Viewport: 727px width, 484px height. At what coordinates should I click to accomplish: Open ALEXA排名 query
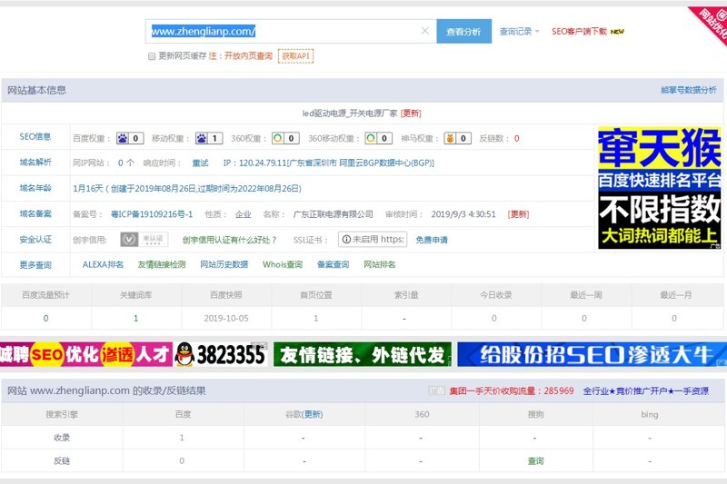[x=103, y=264]
